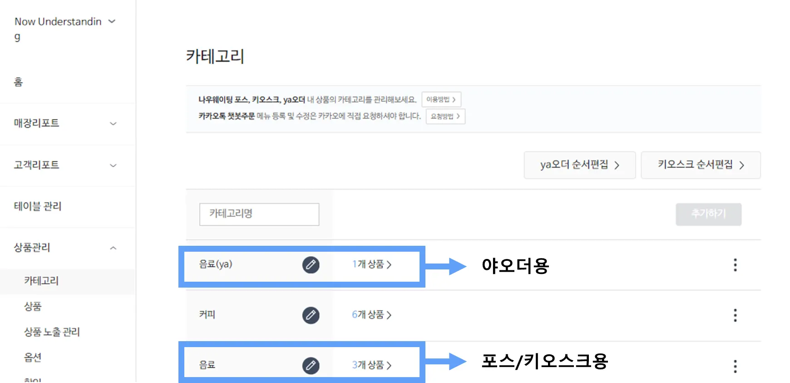Open more options for 음료(ya) row
Image resolution: width=790 pixels, height=383 pixels.
(x=735, y=265)
